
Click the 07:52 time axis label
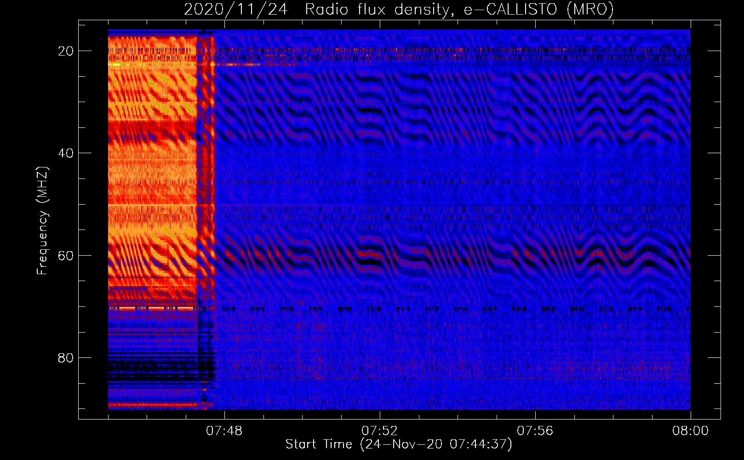(380, 431)
